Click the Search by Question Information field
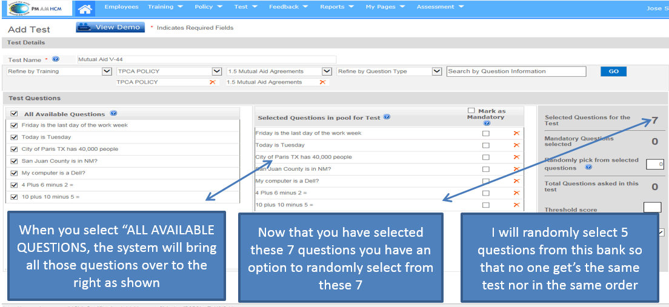 (x=516, y=71)
